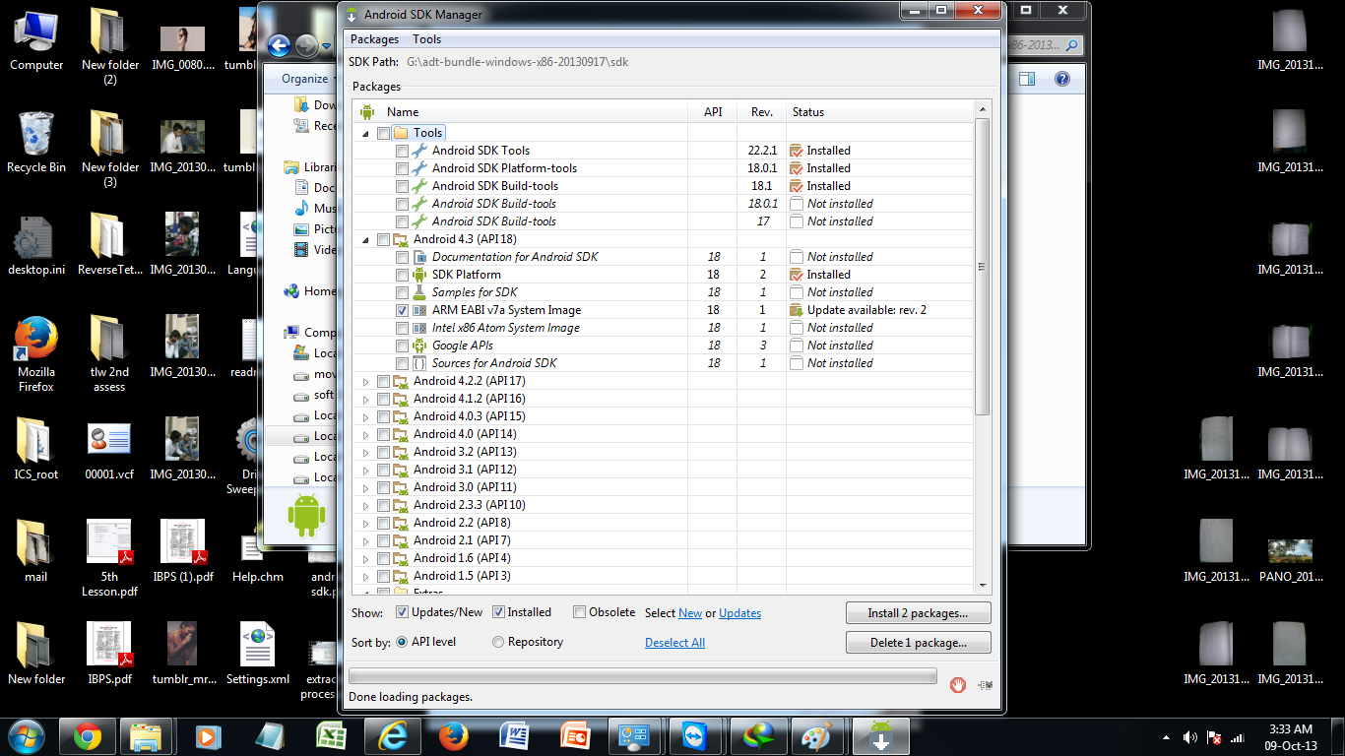Open Excel from the taskbar
Viewport: 1345px width, 756px height.
(x=331, y=736)
